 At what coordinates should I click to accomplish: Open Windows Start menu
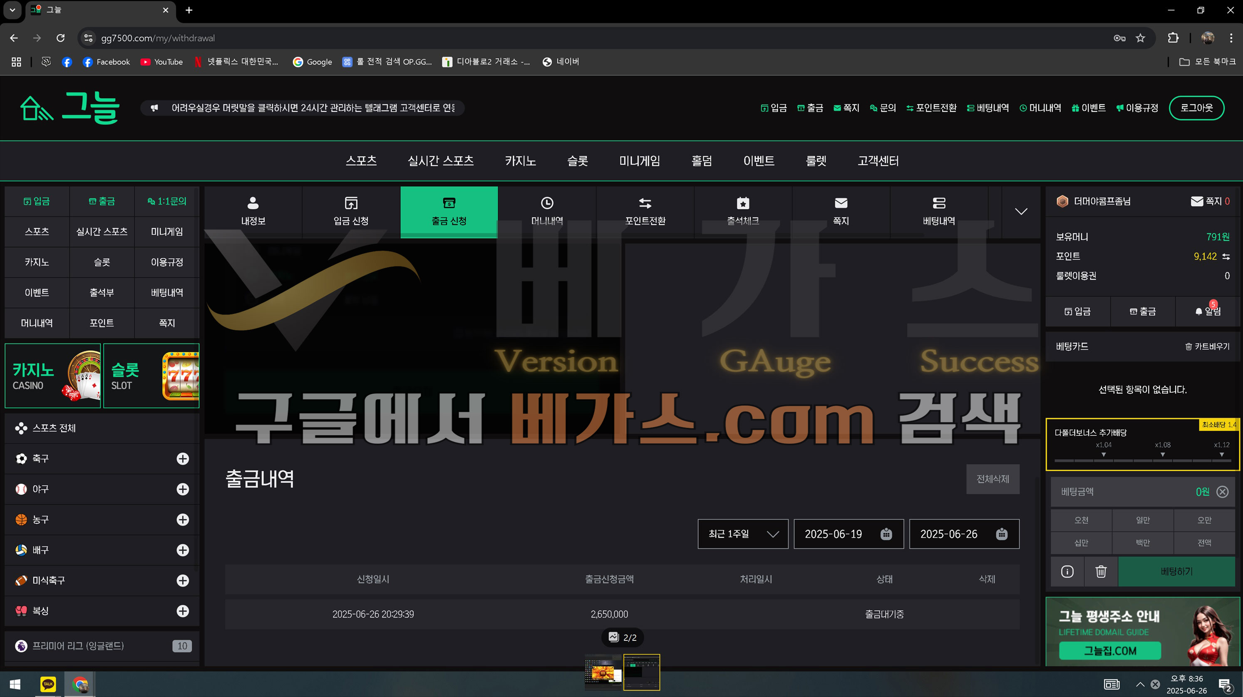pos(15,684)
